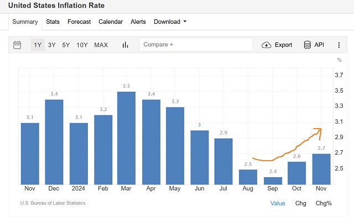Click the API button label
354x217 pixels.
pyautogui.click(x=319, y=45)
